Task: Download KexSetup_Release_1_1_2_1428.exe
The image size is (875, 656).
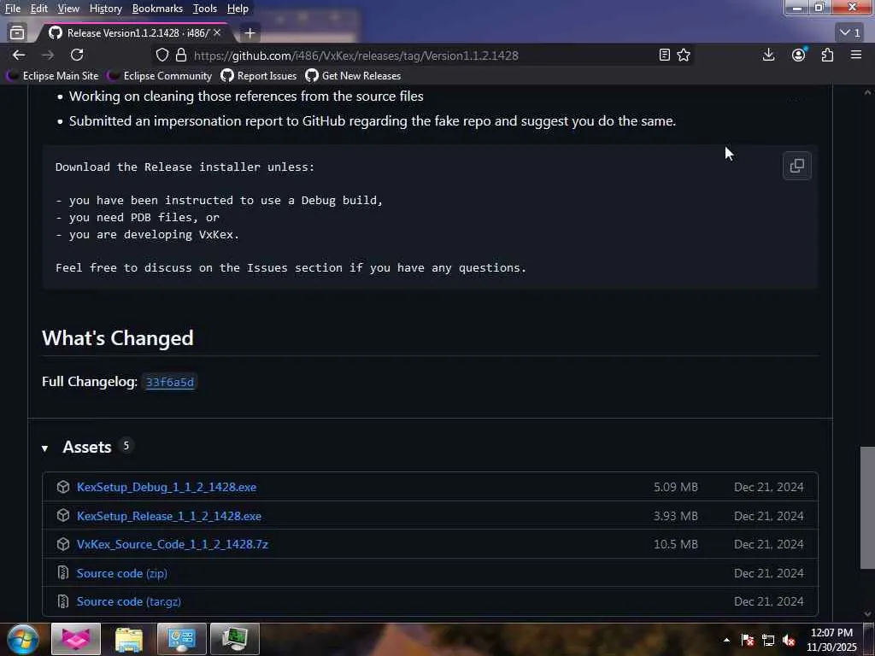Action: pyautogui.click(x=169, y=516)
